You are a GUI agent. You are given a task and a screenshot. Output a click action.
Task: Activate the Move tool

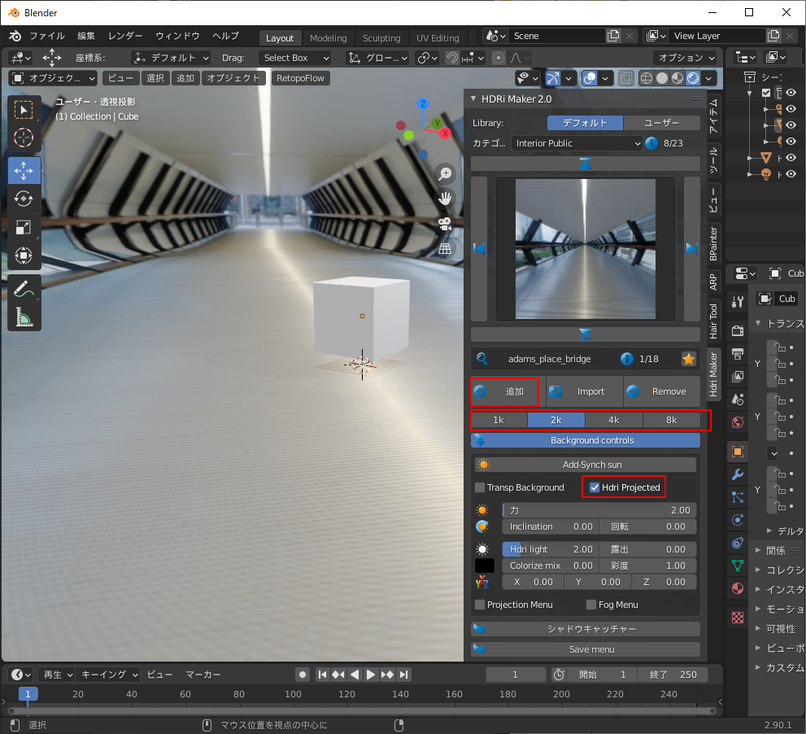(x=24, y=171)
